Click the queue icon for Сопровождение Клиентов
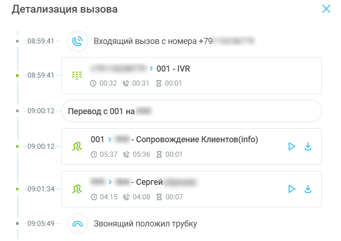The height and width of the screenshot is (241, 341). (77, 146)
